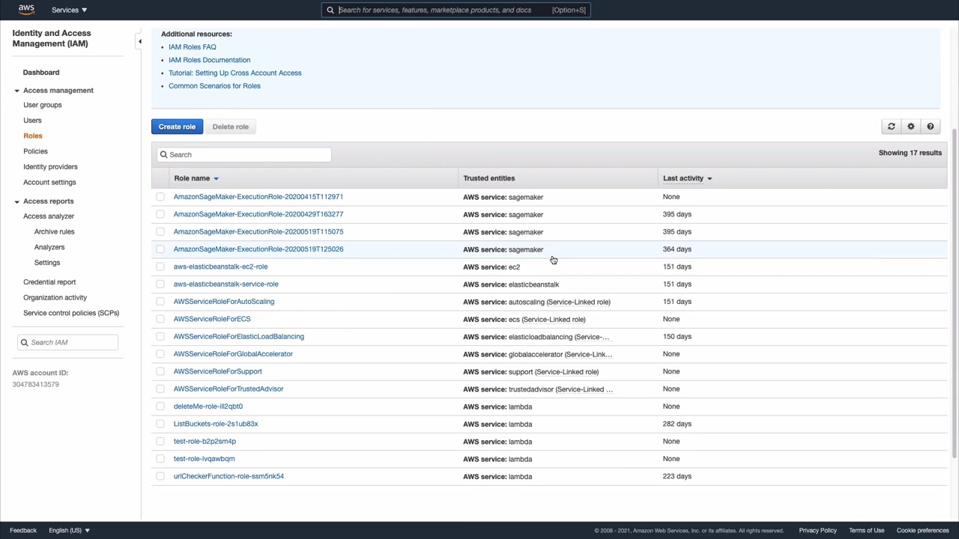Viewport: 959px width, 539px height.
Task: Collapse the Access management section
Action: pyautogui.click(x=16, y=91)
